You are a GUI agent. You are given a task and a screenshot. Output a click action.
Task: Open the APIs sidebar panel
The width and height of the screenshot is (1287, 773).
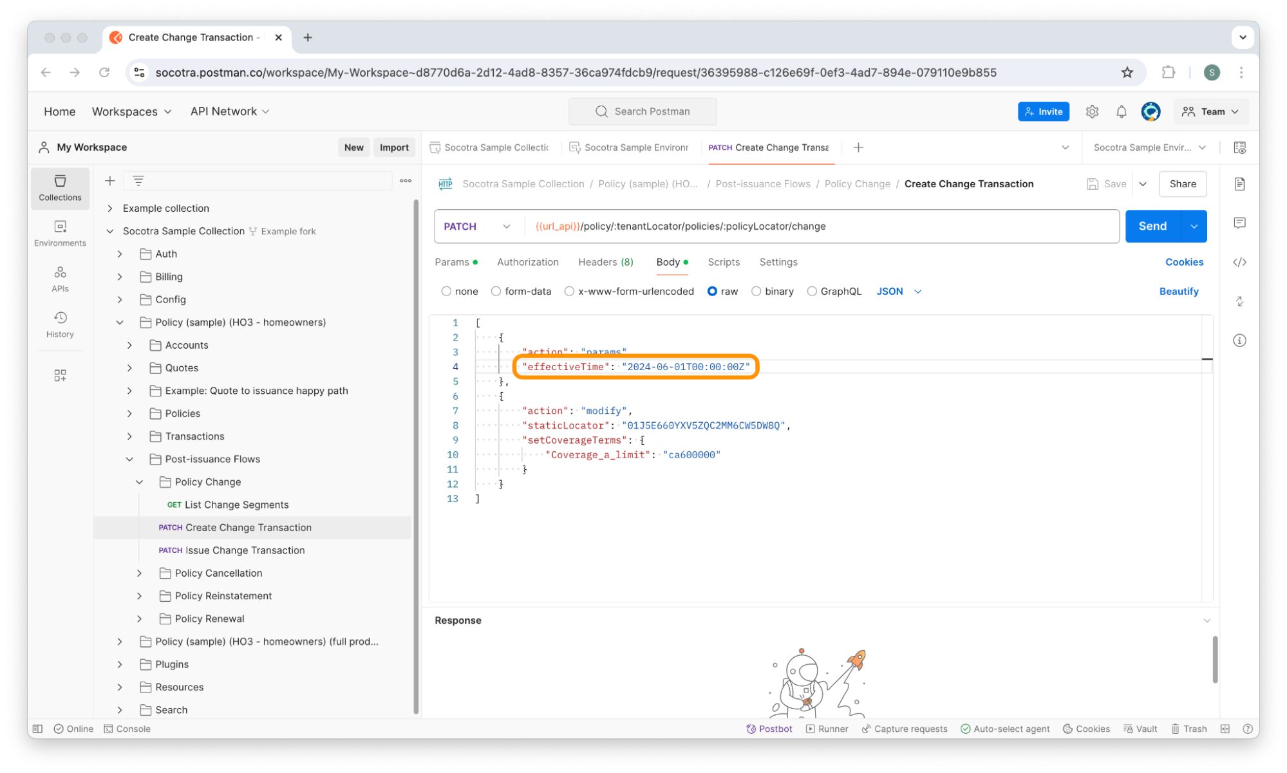pos(60,279)
